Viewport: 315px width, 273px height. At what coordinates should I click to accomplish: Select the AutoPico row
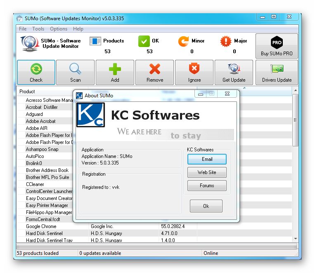[35, 156]
